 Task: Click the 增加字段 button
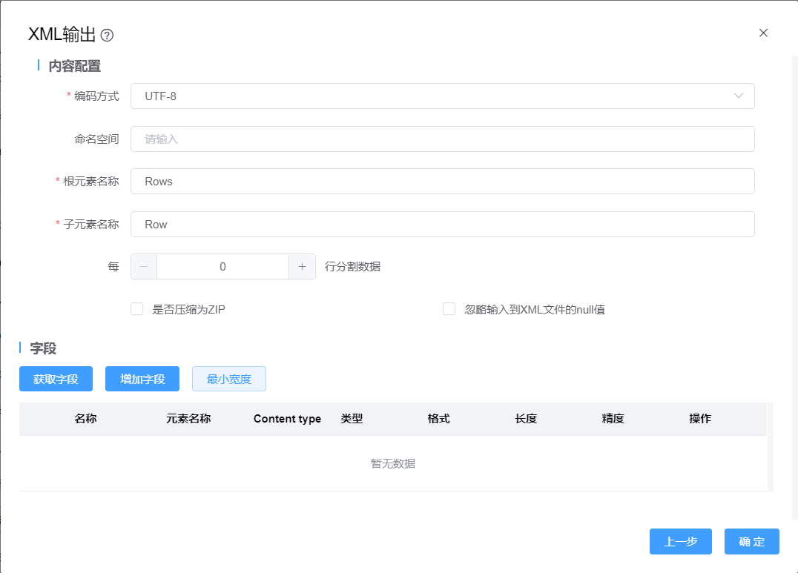click(142, 379)
